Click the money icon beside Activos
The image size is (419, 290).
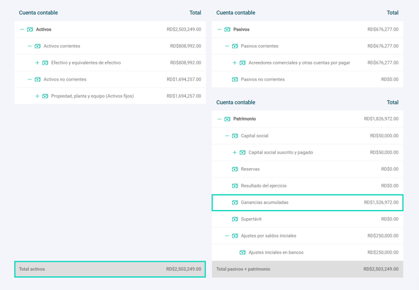click(x=30, y=29)
